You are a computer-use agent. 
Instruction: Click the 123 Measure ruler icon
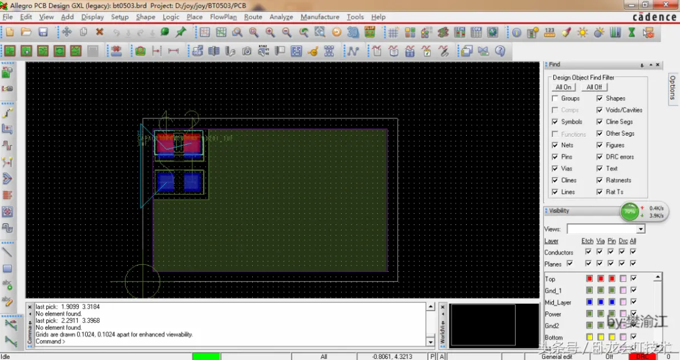tap(549, 32)
